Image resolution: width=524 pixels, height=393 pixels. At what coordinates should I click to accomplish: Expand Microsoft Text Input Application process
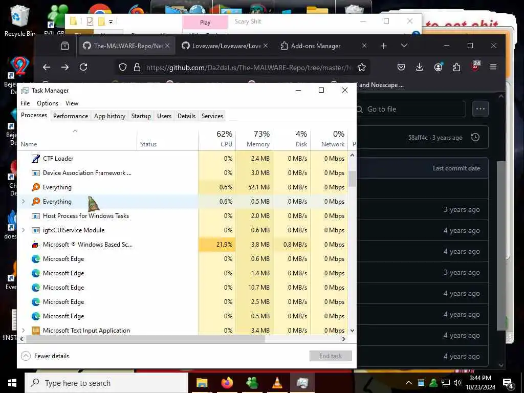[24, 331]
